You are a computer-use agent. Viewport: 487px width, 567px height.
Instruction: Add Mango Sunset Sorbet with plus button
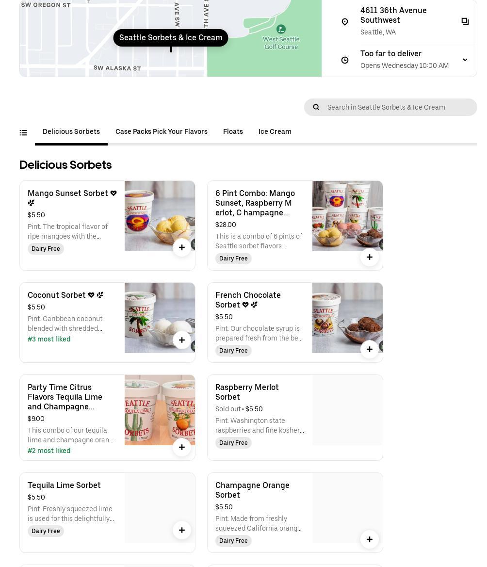coord(182,247)
